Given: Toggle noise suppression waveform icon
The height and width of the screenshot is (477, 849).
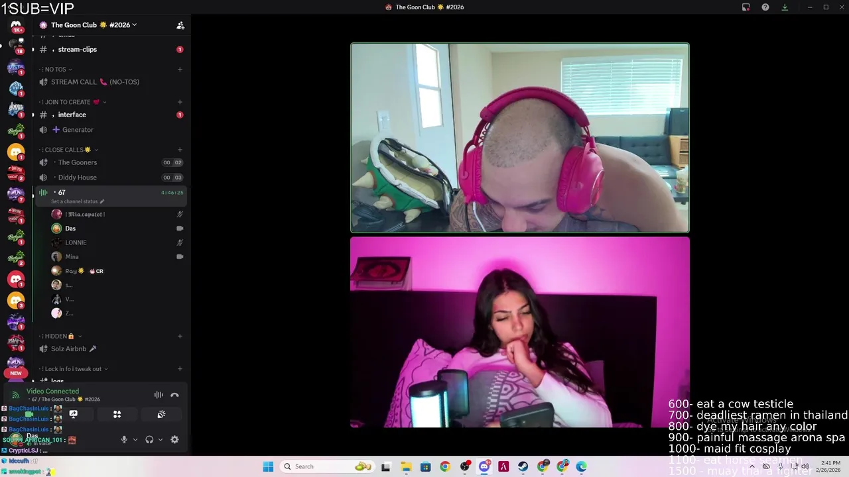Looking at the screenshot, I should (159, 395).
